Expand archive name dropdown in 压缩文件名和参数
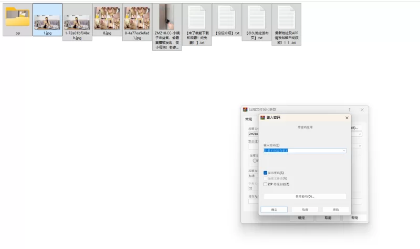The height and width of the screenshot is (249, 420). [360, 134]
